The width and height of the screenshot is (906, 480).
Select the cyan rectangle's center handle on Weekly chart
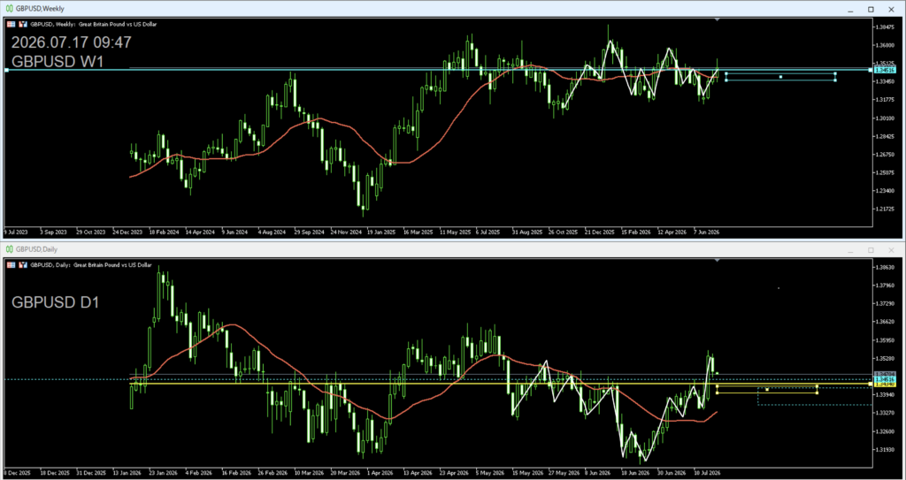tap(780, 77)
